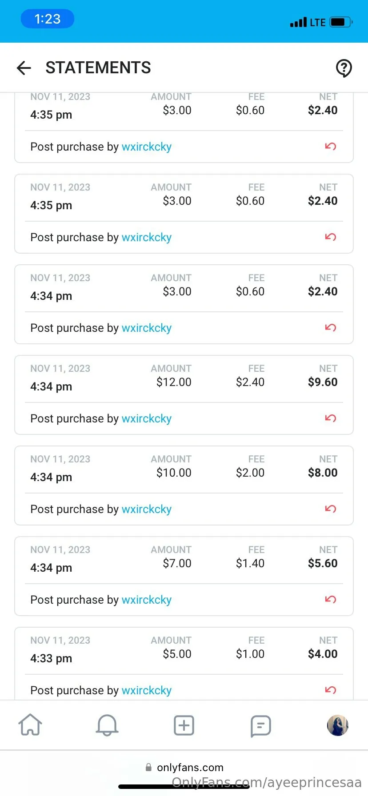Click undo arrow on $7.00 transaction
Image resolution: width=368 pixels, height=796 pixels.
click(x=330, y=599)
